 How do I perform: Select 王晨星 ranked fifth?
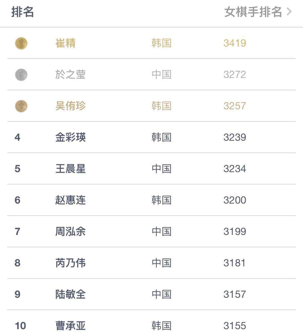click(x=70, y=169)
